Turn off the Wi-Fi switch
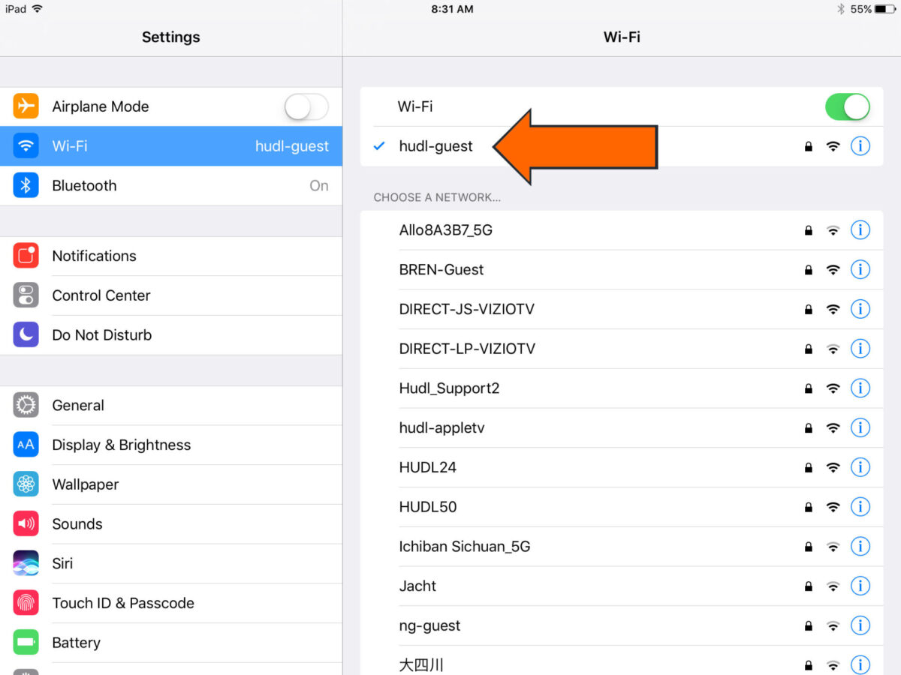 [847, 107]
